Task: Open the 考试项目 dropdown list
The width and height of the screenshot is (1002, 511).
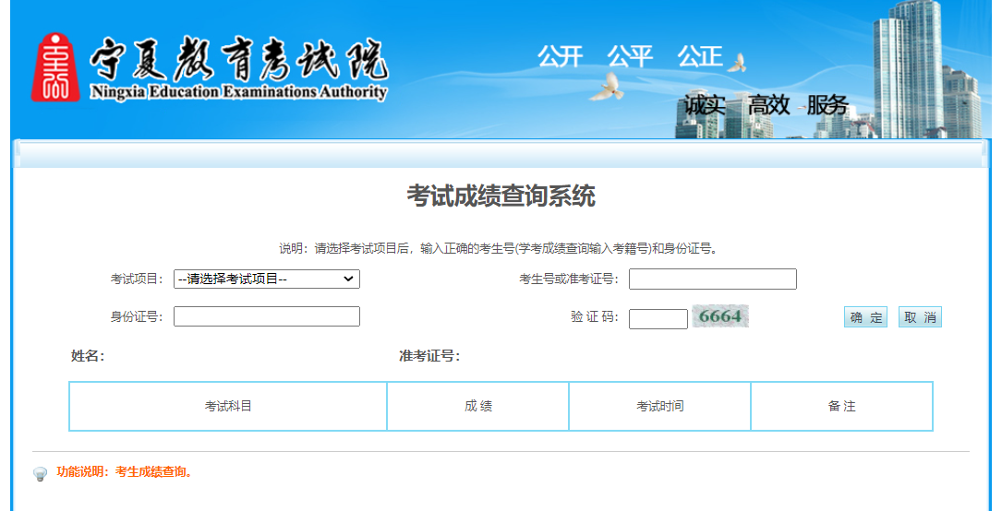Action: pyautogui.click(x=267, y=279)
